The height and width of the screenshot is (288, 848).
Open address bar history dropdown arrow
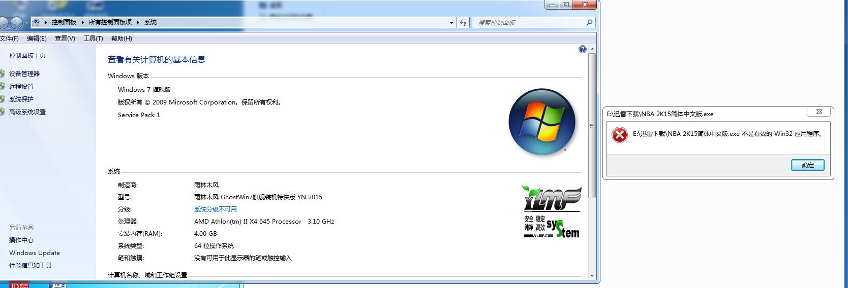(x=451, y=23)
